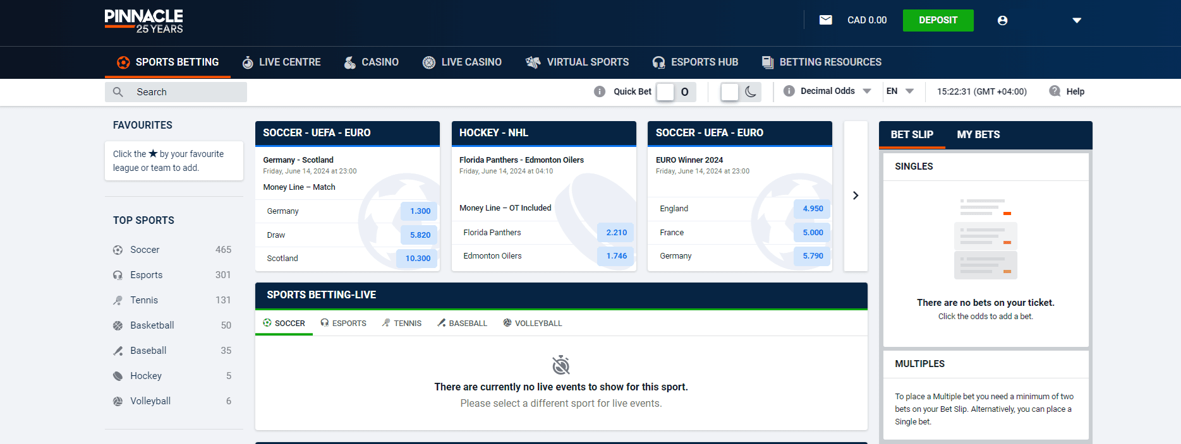Click the Search input field
This screenshot has height=444, width=1181.
tap(176, 92)
